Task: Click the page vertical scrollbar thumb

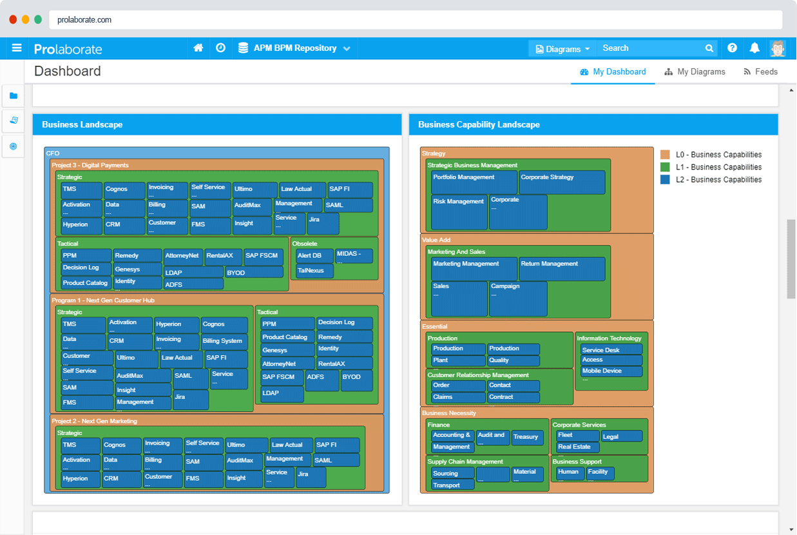Action: 791,258
